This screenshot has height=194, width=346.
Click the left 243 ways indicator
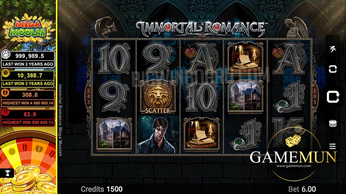tap(88, 96)
